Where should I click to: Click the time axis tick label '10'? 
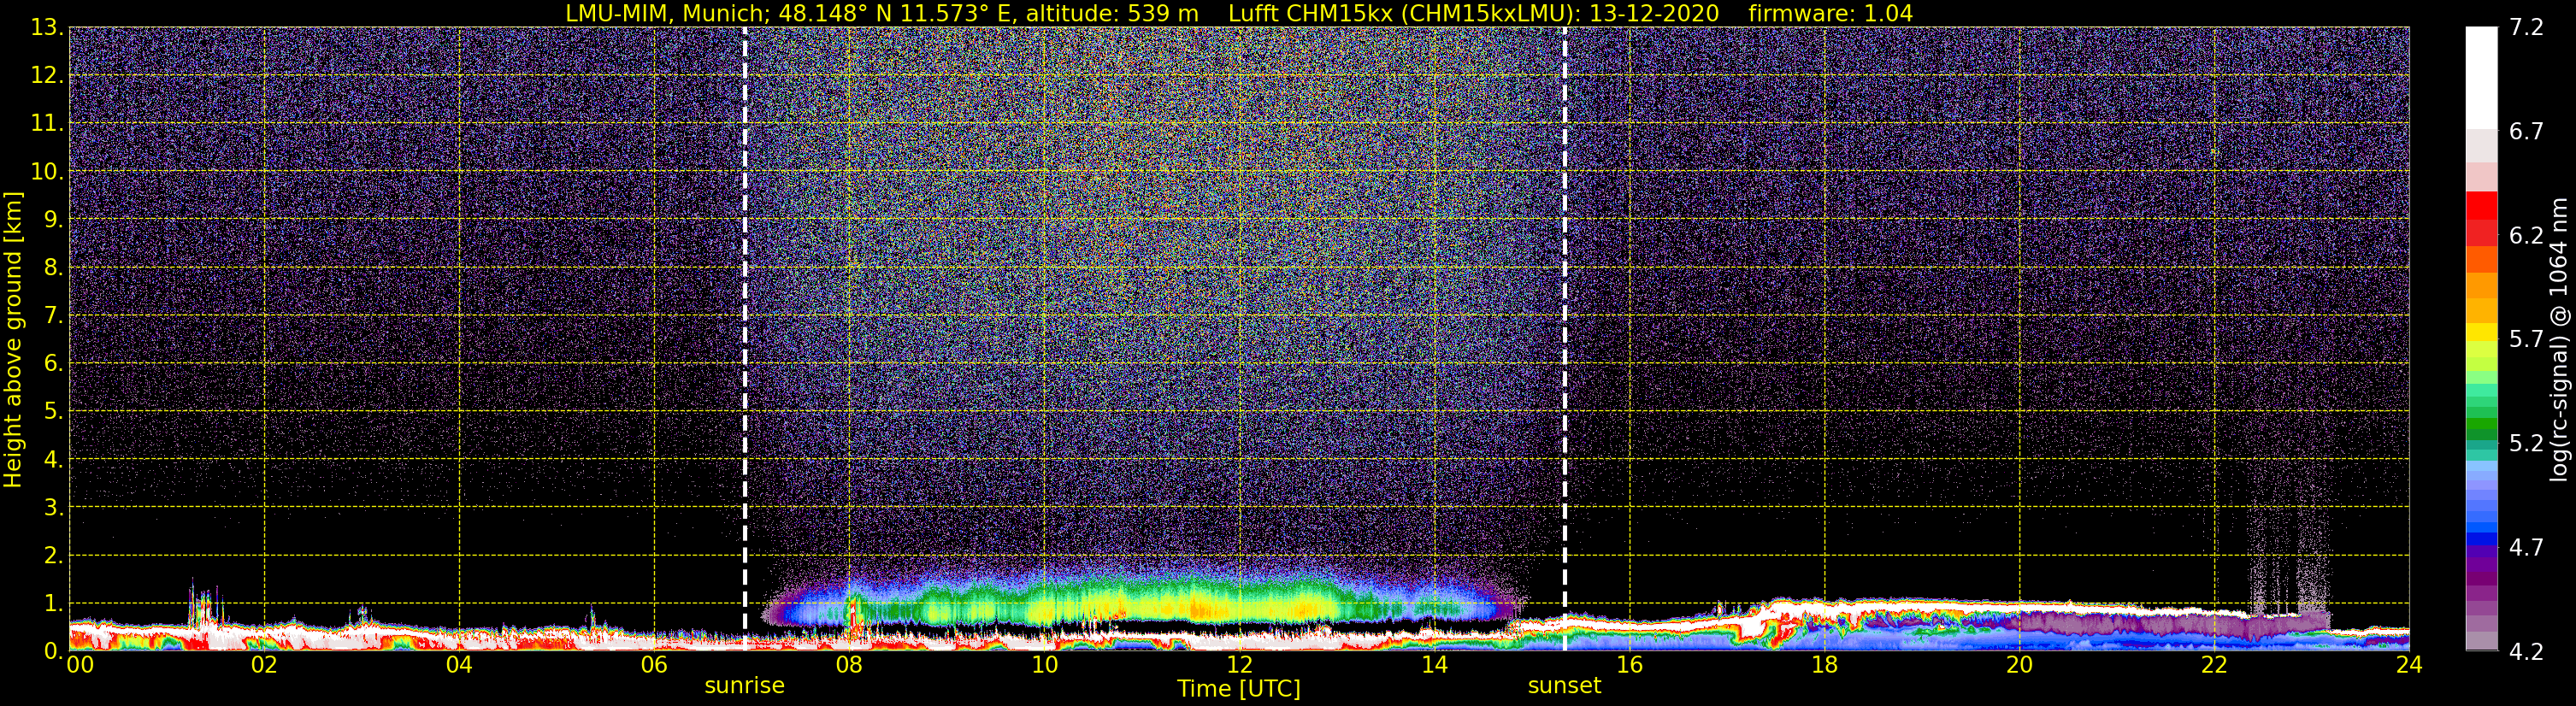1044,665
